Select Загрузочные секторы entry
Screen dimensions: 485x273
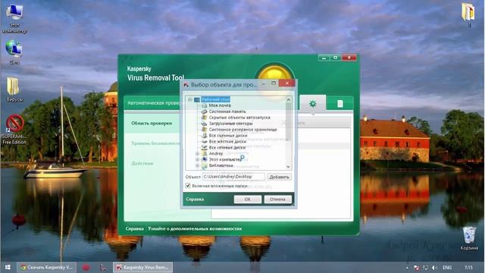tap(230, 124)
